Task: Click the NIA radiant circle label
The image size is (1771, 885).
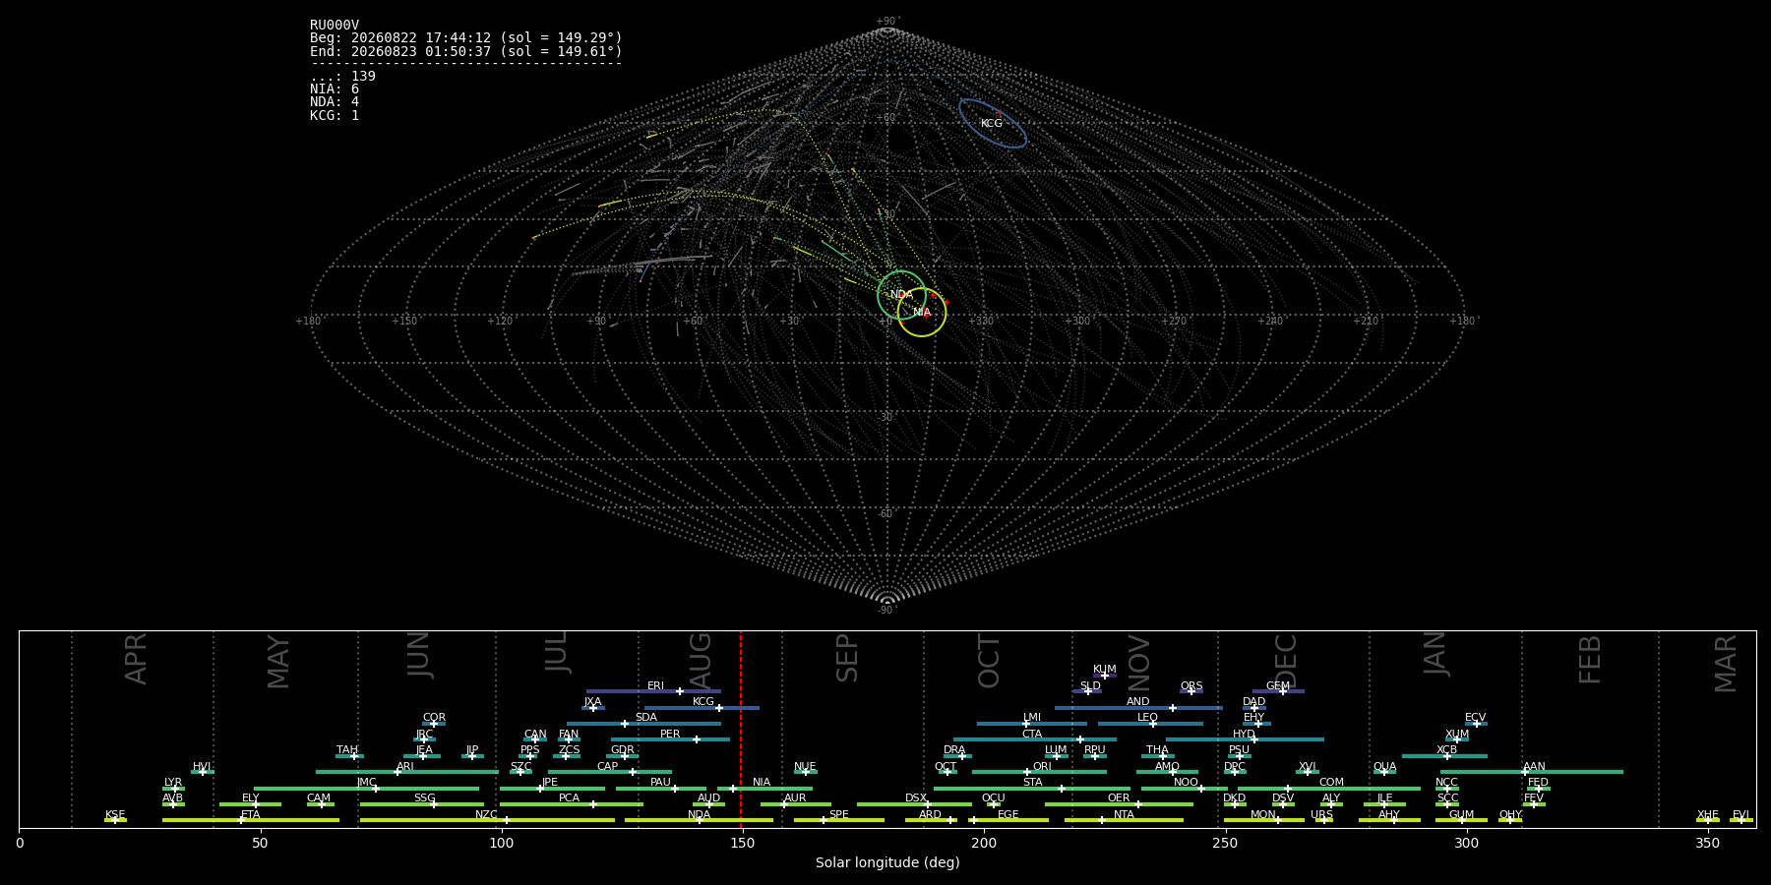Action: coord(922,313)
